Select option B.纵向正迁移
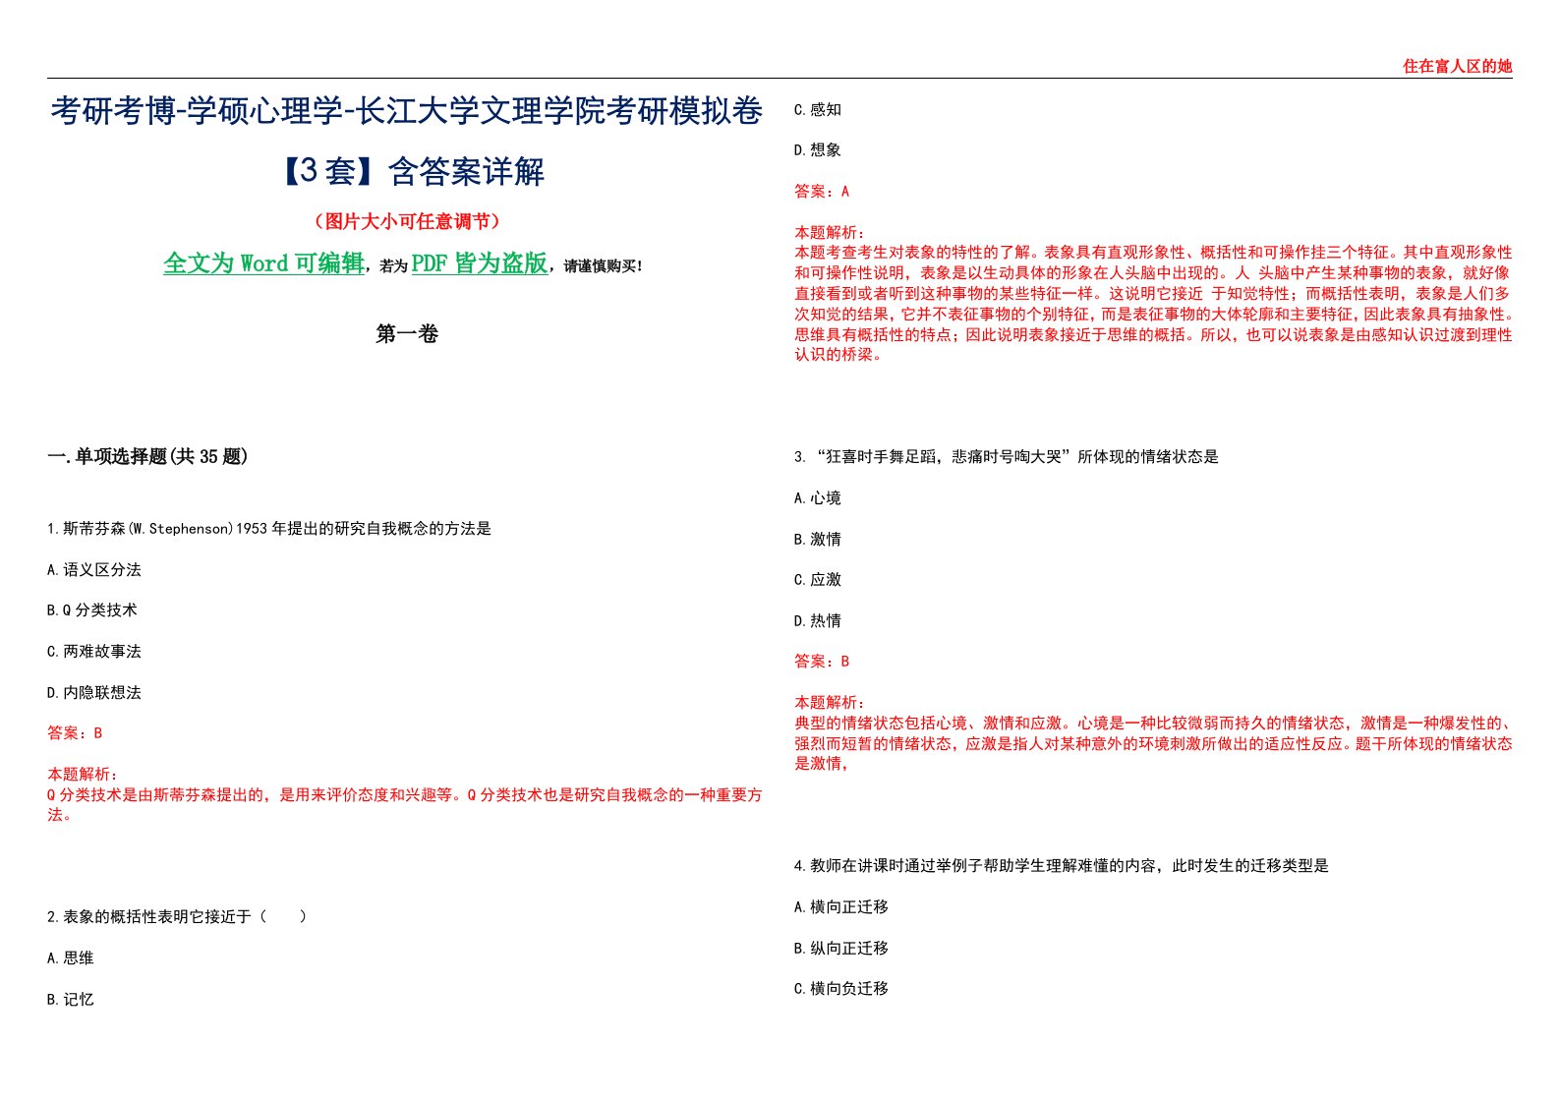 point(840,949)
